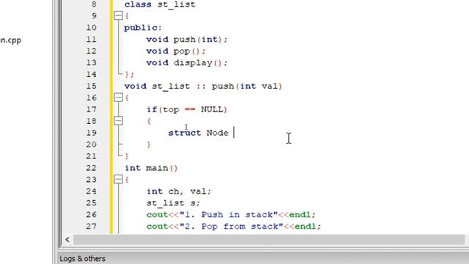Click line number 8 in the margin

(94, 4)
